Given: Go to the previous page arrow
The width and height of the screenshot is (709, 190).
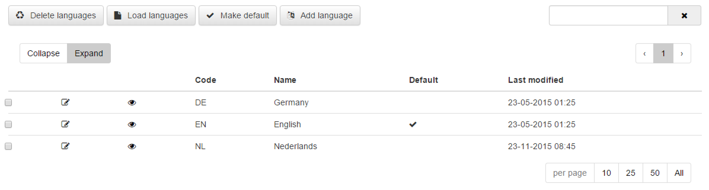Looking at the screenshot, I should tap(645, 53).
